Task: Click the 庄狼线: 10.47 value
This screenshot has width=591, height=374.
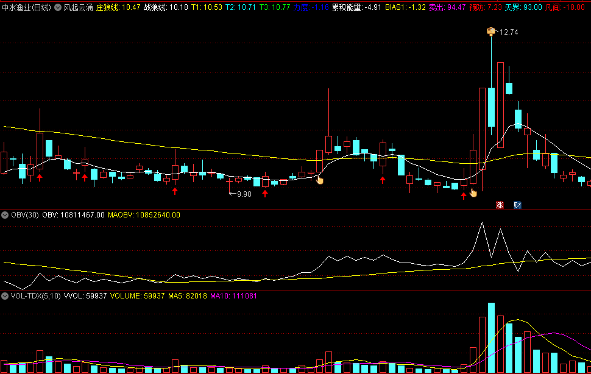Action: [x=118, y=7]
